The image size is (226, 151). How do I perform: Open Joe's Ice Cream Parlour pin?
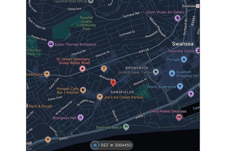[100, 97]
